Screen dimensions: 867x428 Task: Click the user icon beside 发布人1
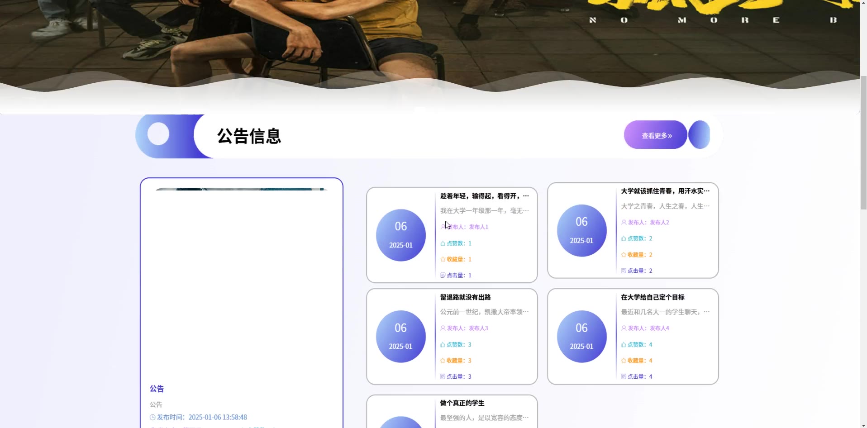443,227
